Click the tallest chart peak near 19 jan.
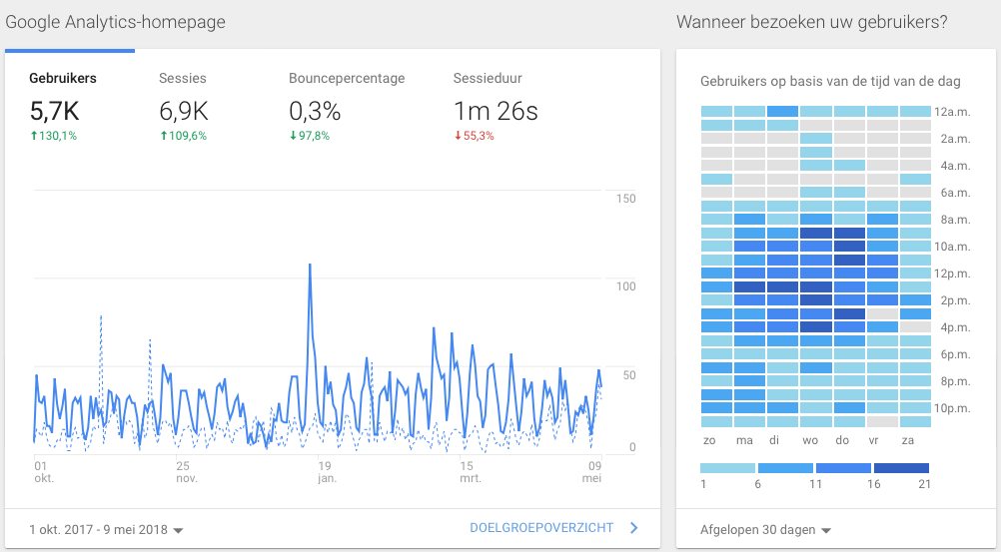 [x=311, y=265]
